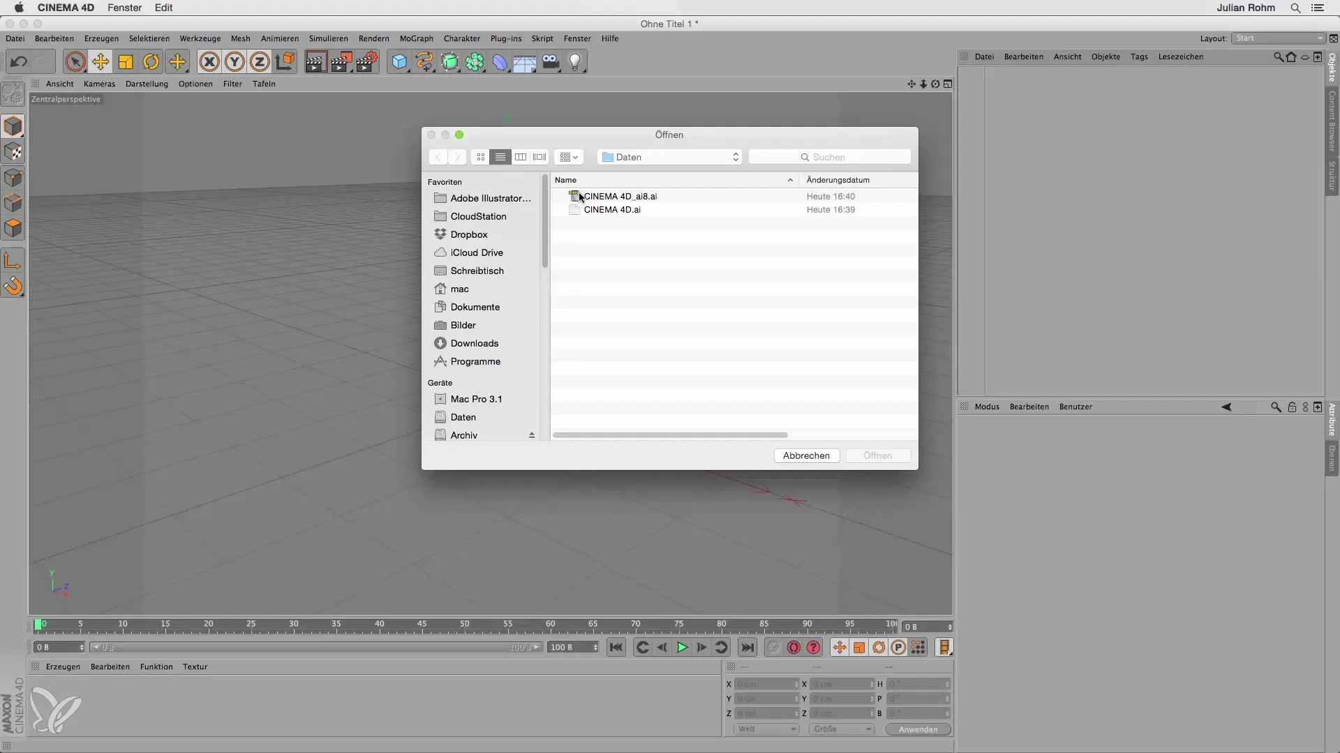Play the animation forward

pos(682,648)
